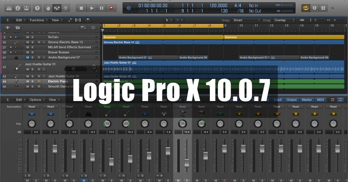Unmute the Andre Background 07 track
This screenshot has width=348, height=182.
[x=28, y=57]
